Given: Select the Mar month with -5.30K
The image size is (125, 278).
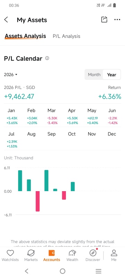Looking at the screenshot, I should click(51, 116).
